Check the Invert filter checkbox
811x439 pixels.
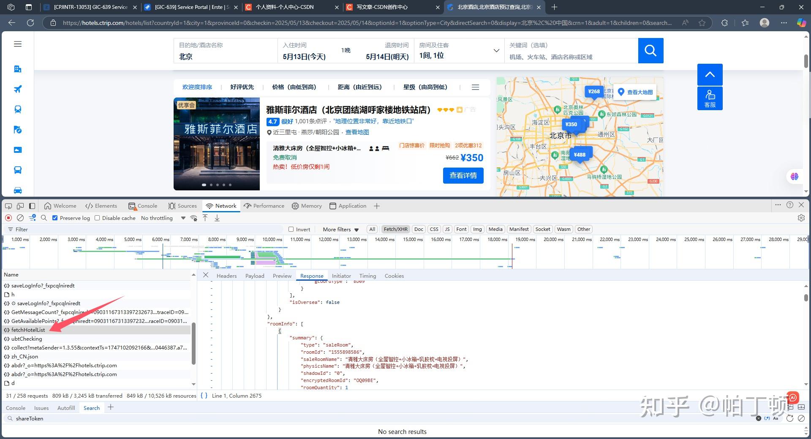pos(291,229)
